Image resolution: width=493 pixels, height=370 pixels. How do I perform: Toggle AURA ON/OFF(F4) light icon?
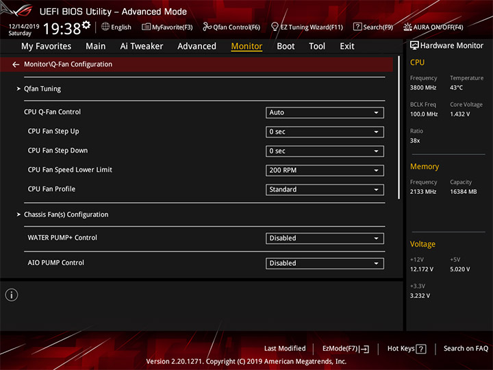pos(407,27)
